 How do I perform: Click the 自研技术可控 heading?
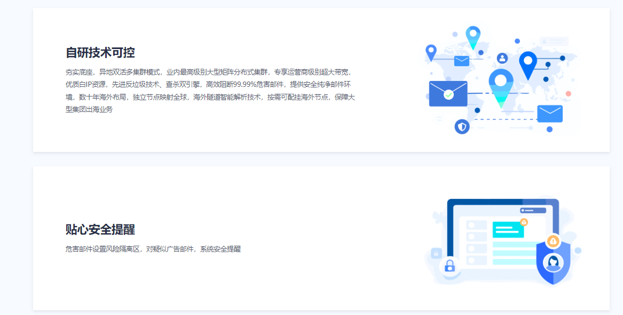(x=100, y=53)
